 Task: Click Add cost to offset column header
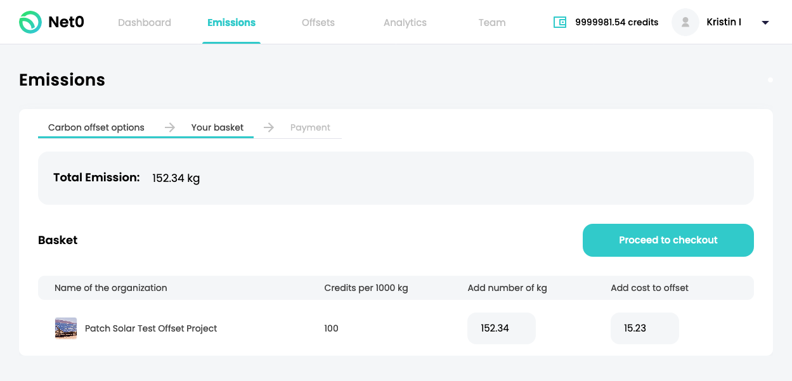click(649, 288)
